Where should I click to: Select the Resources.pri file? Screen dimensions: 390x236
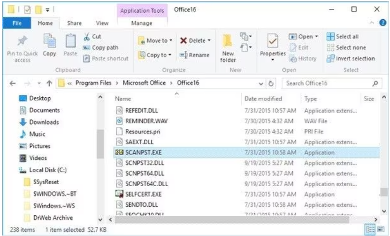click(x=246, y=132)
